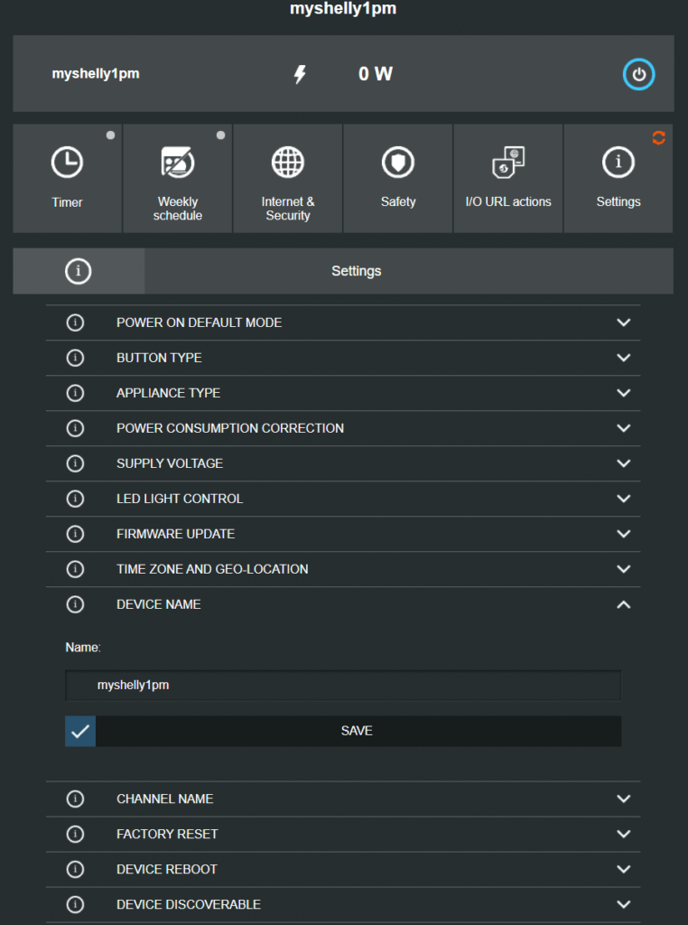Select the info tab on the left
The height and width of the screenshot is (925, 688).
[78, 270]
